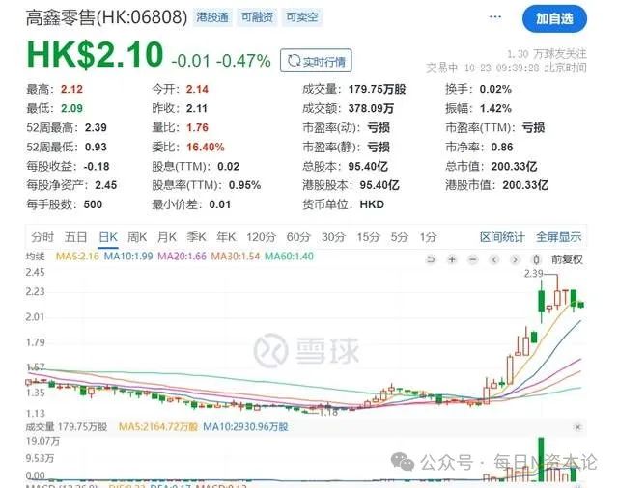Viewport: 618px width, 488px height.
Task: Click the expand icon in the volume panel
Action: pos(577,425)
